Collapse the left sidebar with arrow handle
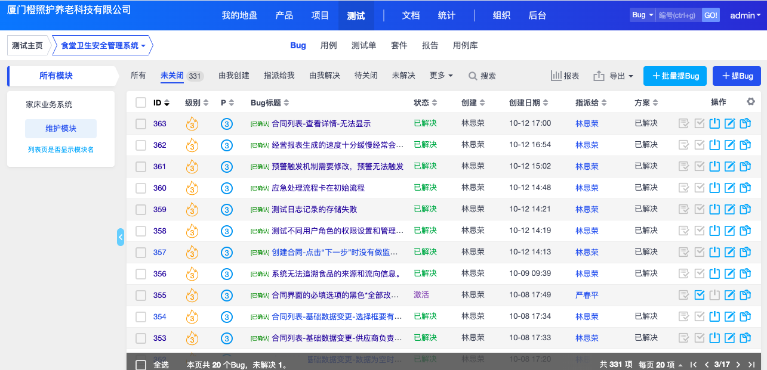767x370 pixels. (x=121, y=237)
